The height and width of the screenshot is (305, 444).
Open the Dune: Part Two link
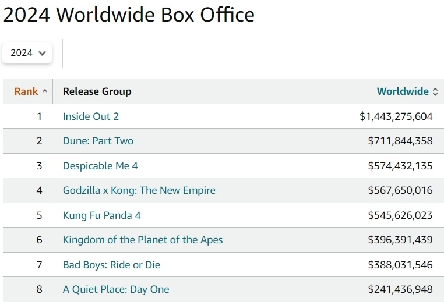98,141
